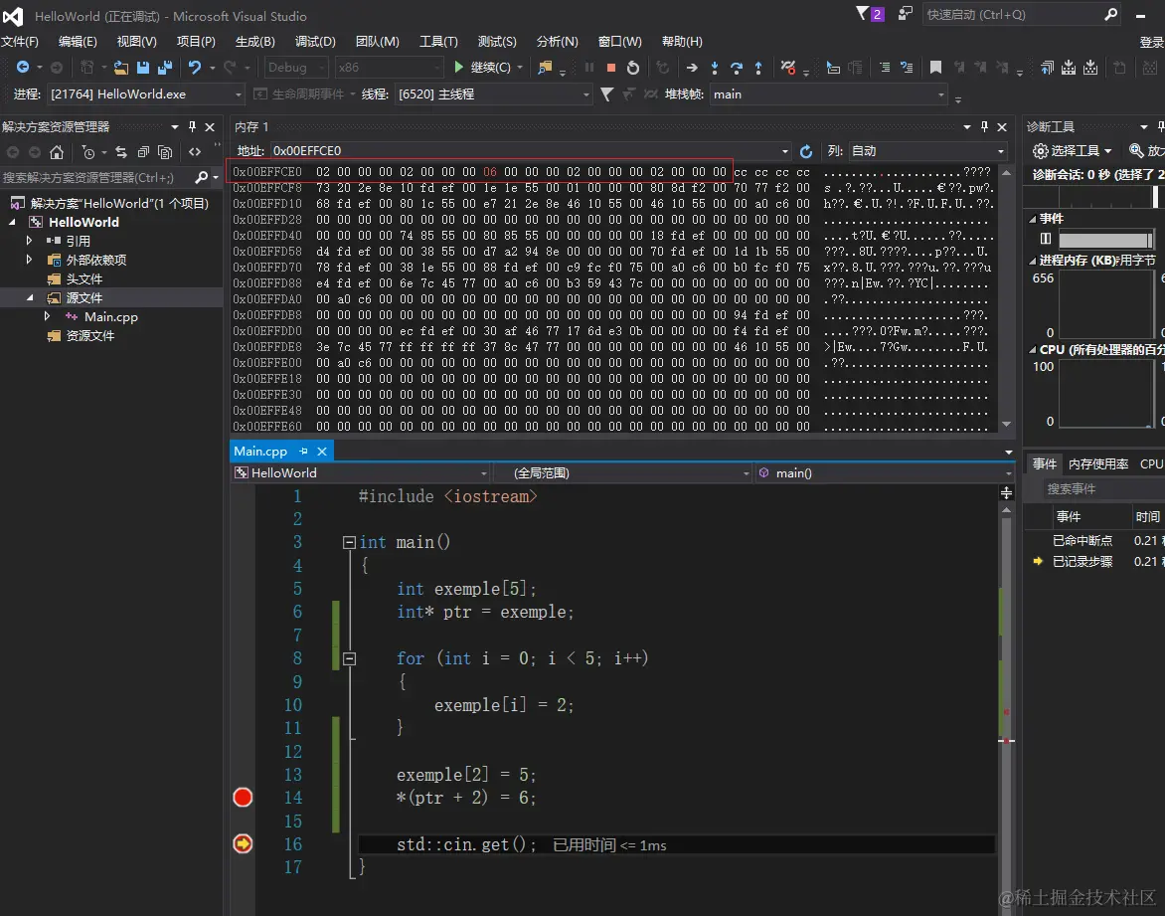Open the 调试(D) menu
Image resolution: width=1165 pixels, height=916 pixels.
click(314, 42)
